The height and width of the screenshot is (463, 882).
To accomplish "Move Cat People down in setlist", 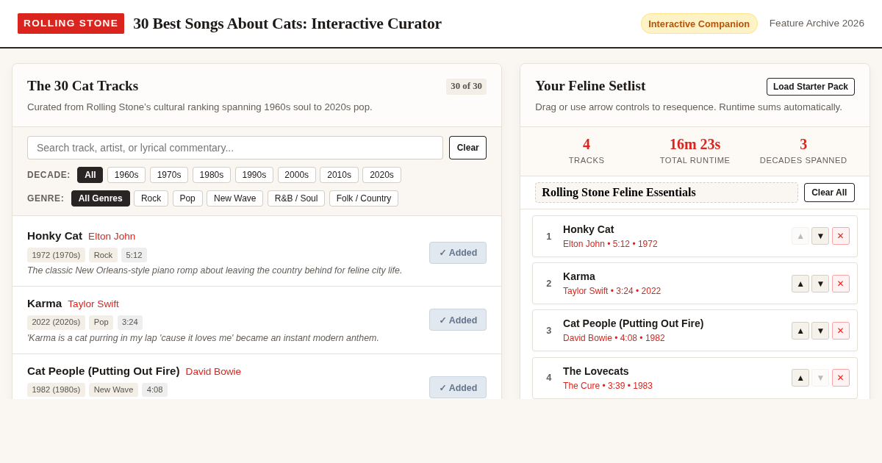I will coord(820,331).
